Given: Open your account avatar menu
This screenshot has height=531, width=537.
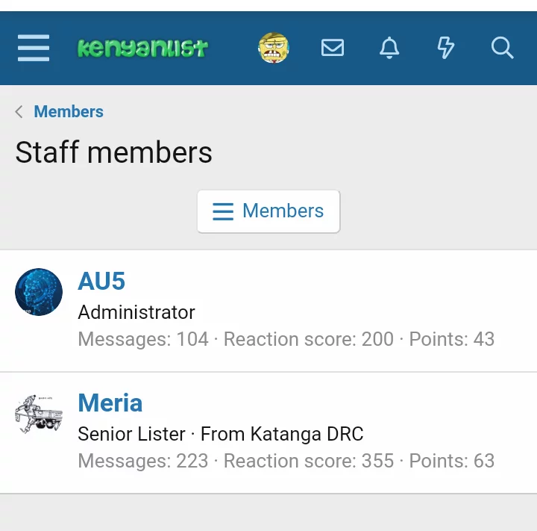Looking at the screenshot, I should click(x=274, y=49).
